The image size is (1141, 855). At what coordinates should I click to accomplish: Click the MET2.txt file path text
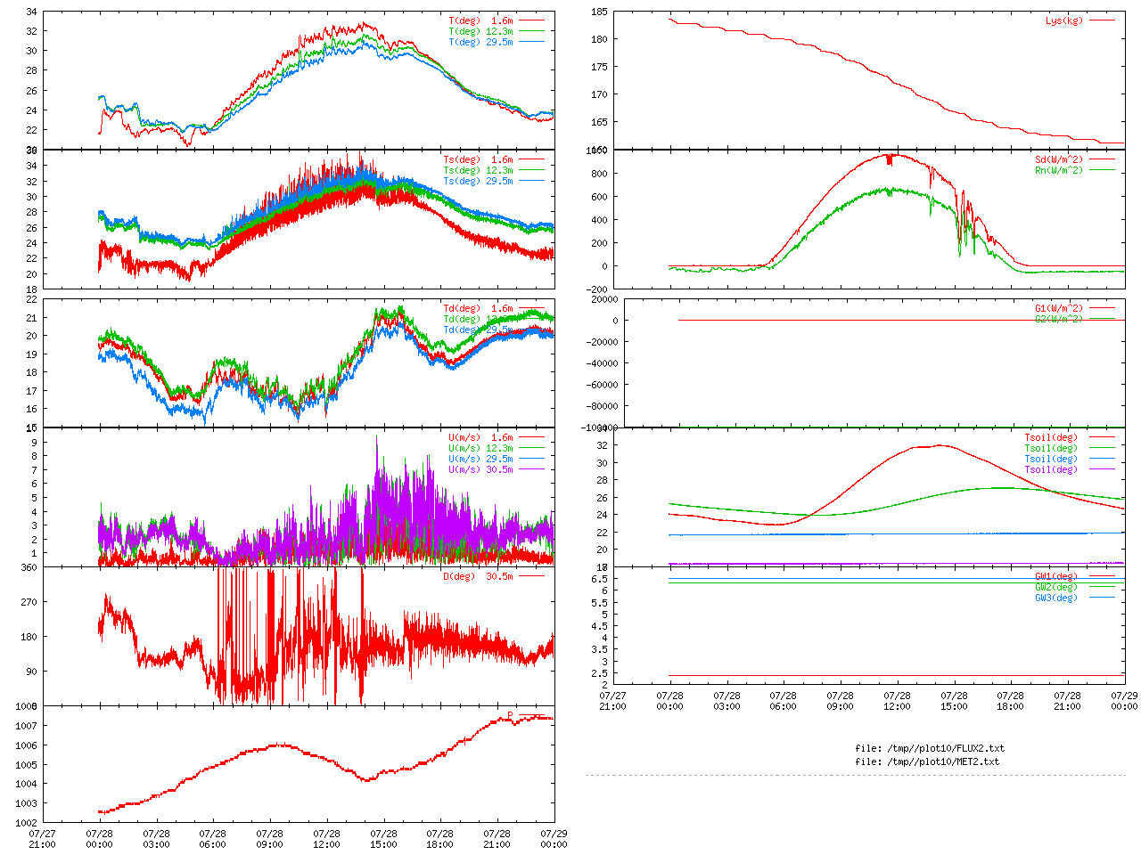(x=927, y=761)
